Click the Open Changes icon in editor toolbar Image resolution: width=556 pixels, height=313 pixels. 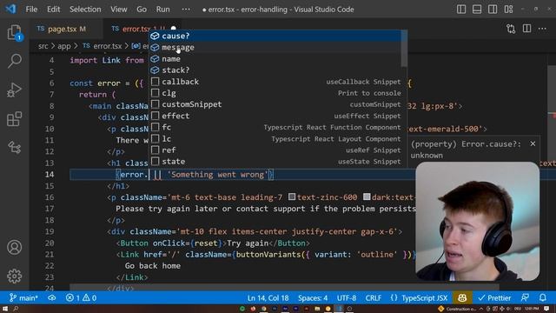(x=511, y=29)
